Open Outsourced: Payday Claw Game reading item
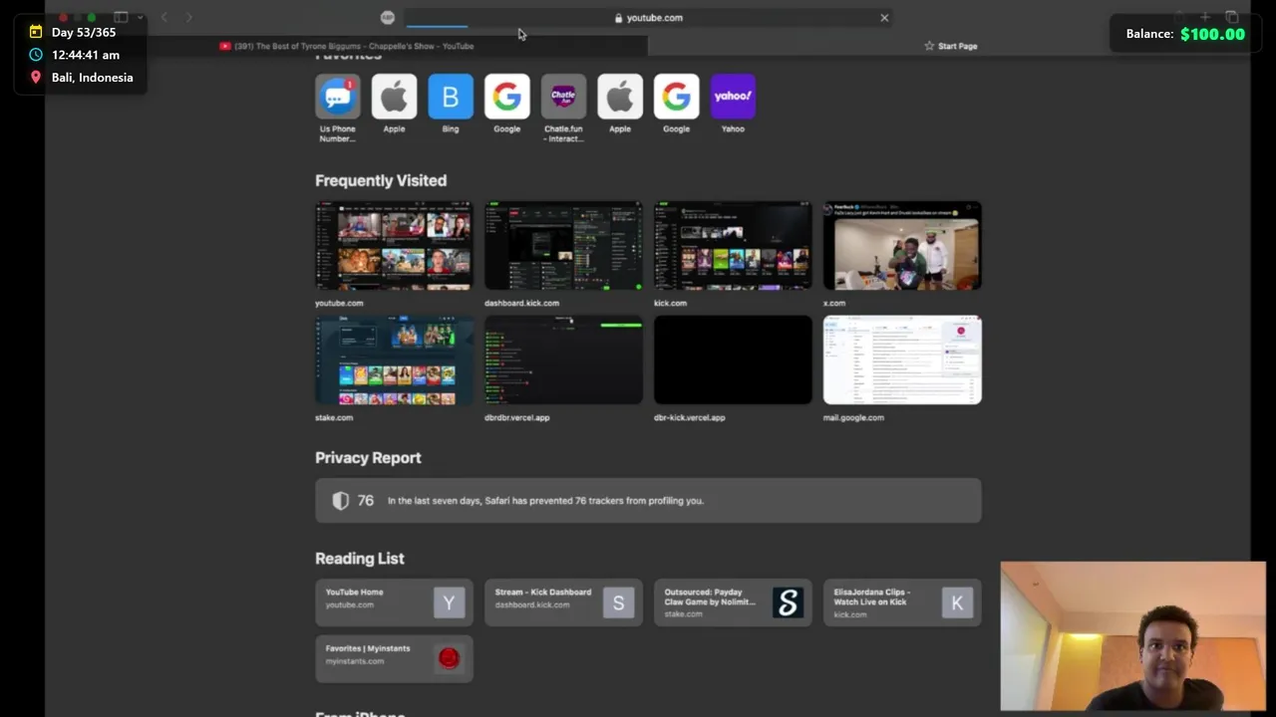The height and width of the screenshot is (717, 1276). point(733,602)
